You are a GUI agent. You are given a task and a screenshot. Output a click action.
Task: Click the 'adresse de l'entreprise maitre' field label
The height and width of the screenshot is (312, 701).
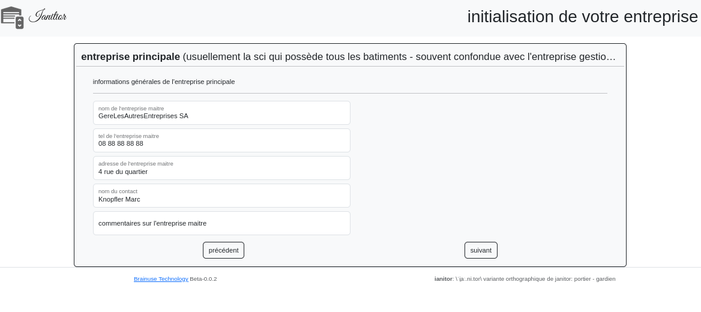(136, 164)
